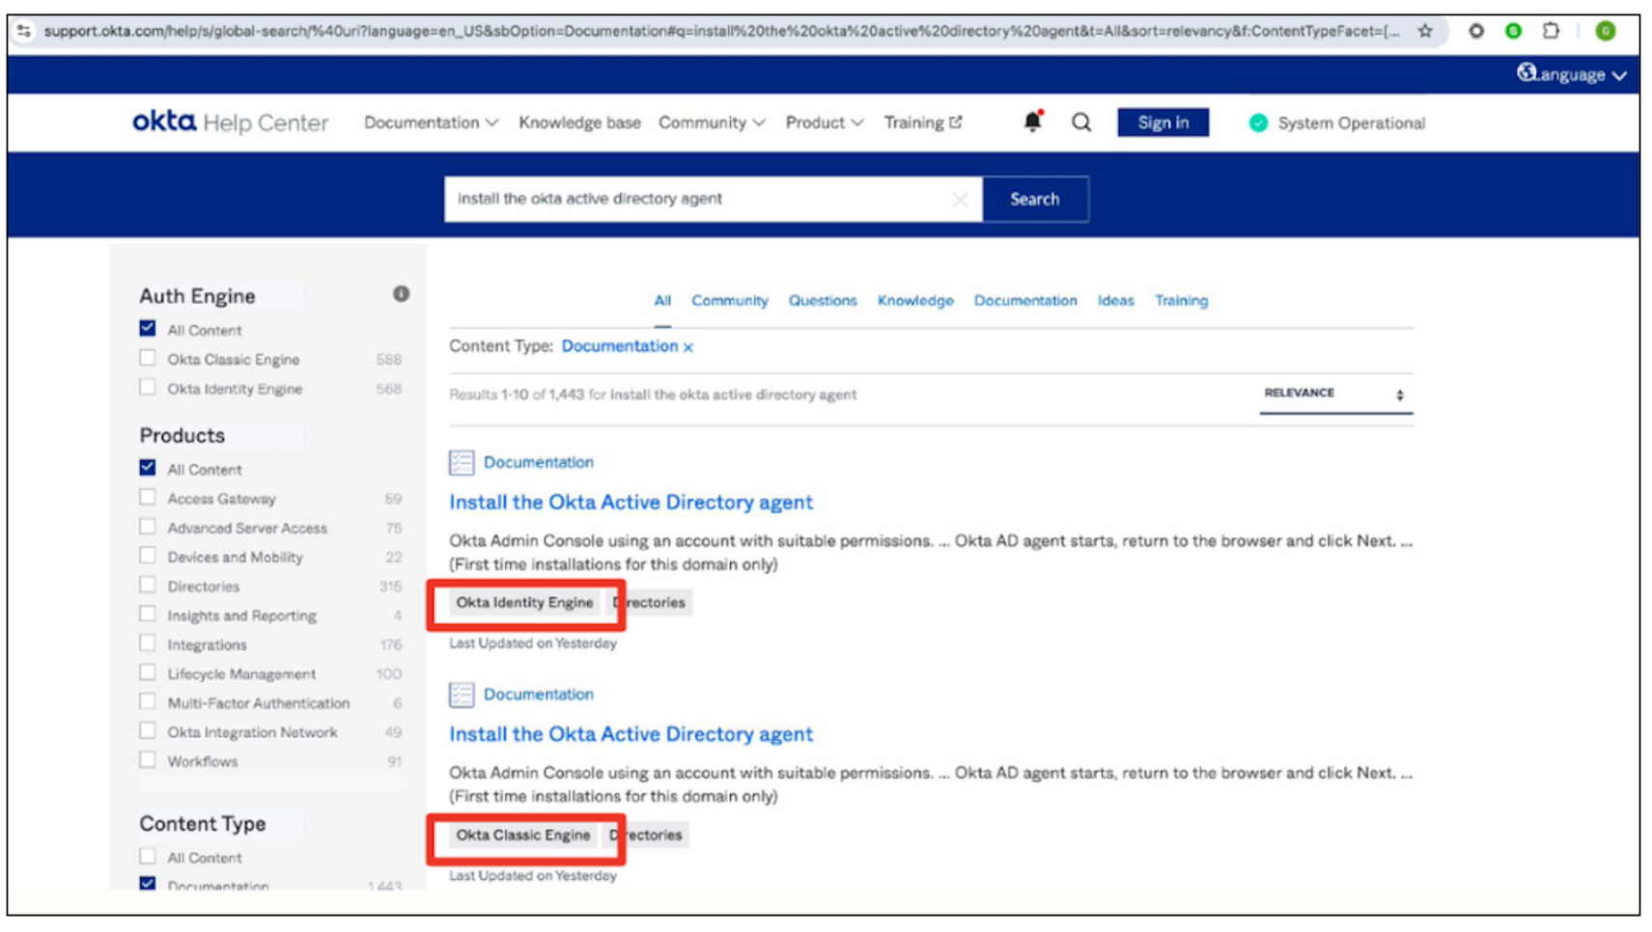Open the Language dropdown
The width and height of the screenshot is (1652, 932).
tap(1573, 74)
